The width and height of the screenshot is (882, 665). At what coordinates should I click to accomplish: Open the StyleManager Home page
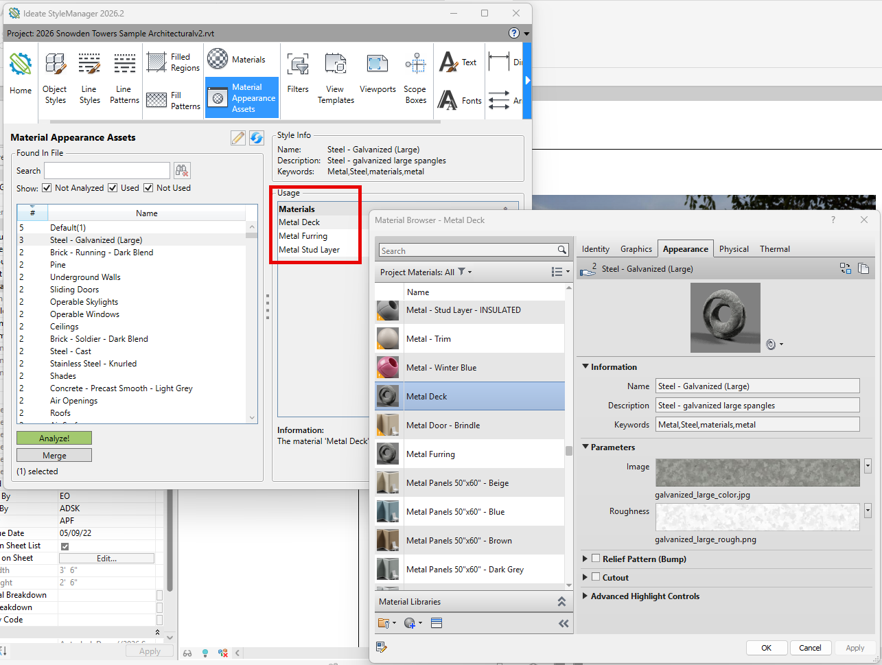tap(21, 73)
